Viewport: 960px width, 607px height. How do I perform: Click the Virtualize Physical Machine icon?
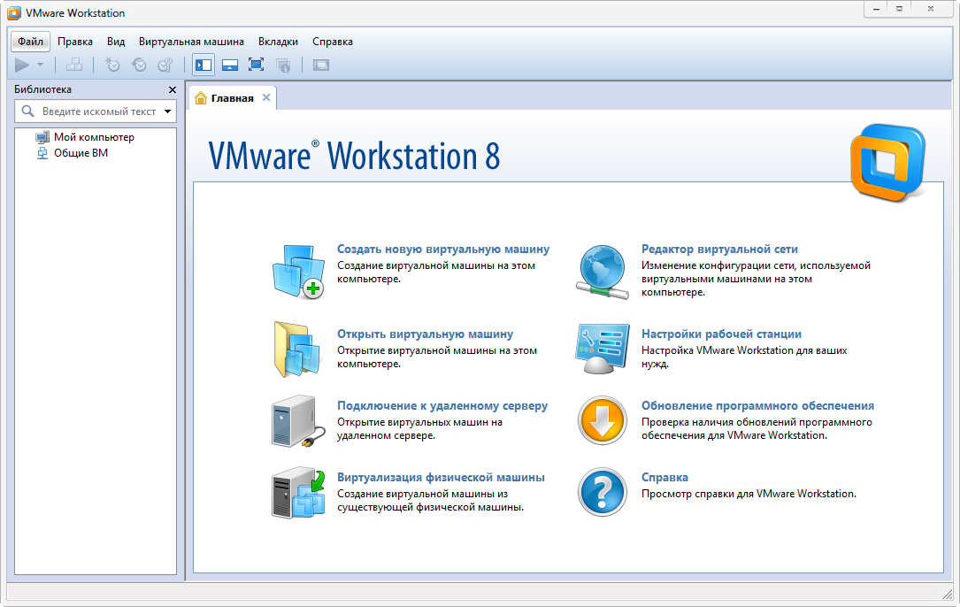(297, 494)
